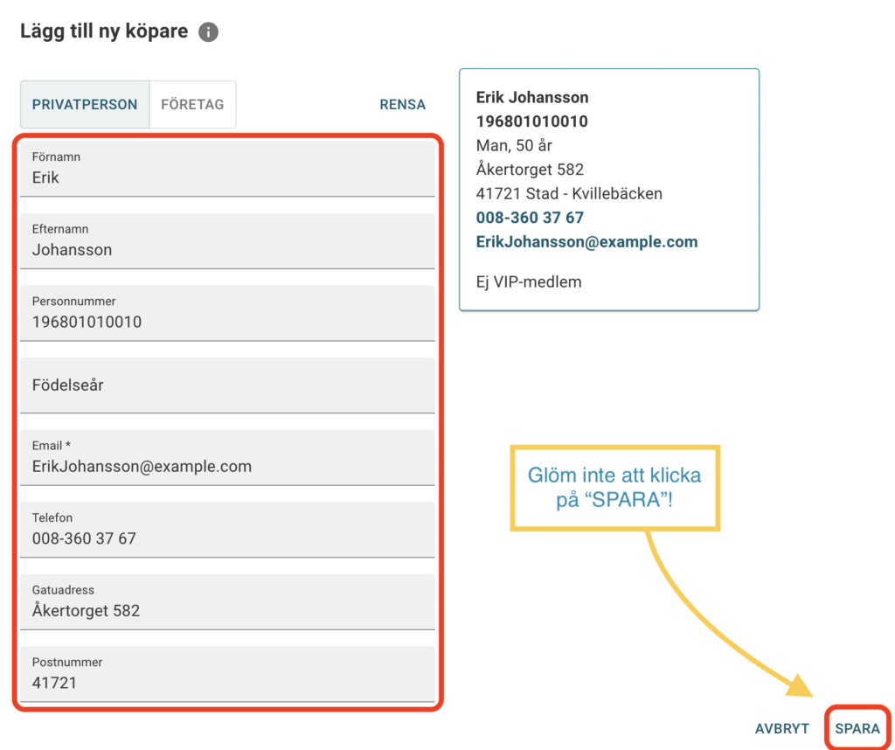The height and width of the screenshot is (750, 895).
Task: Switch to the FÖRETAG tab
Action: click(192, 105)
